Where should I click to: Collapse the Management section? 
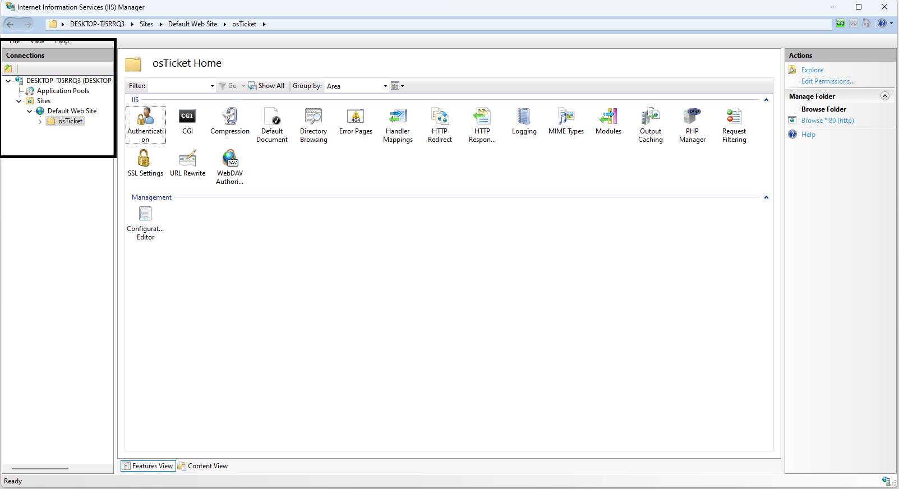(766, 197)
